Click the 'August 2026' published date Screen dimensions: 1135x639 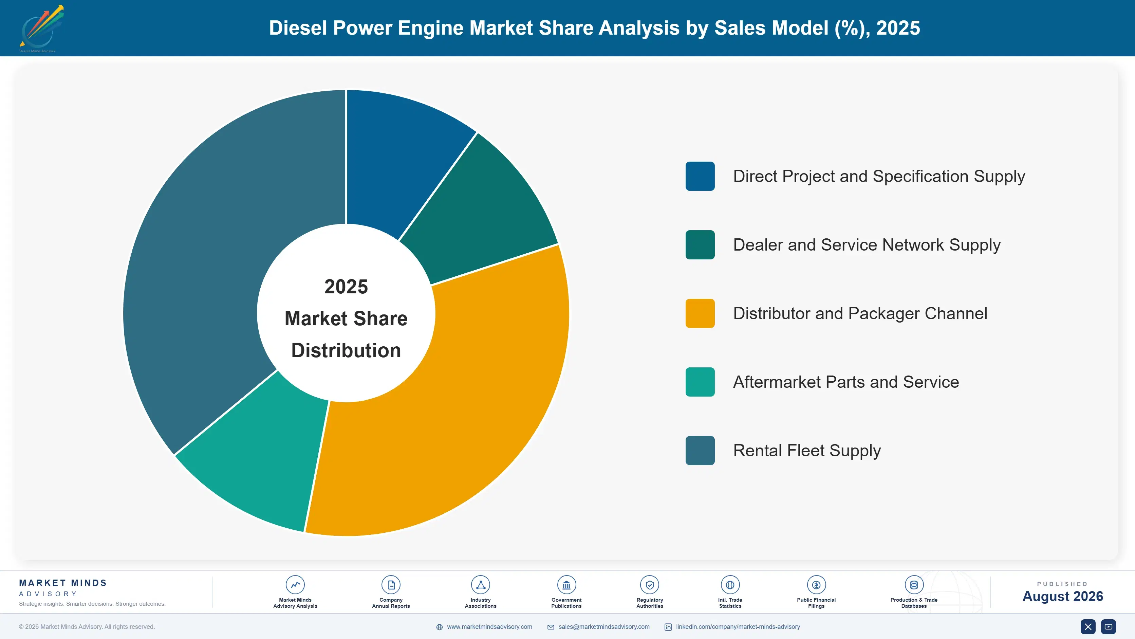coord(1062,596)
